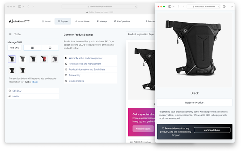Click the Onboarding item in navigation
The width and height of the screenshot is (245, 151).
[x=150, y=21]
